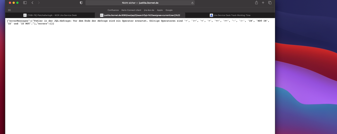Open the jira.ikor.de bookmark
The width and height of the screenshot is (337, 134).
[149, 10]
